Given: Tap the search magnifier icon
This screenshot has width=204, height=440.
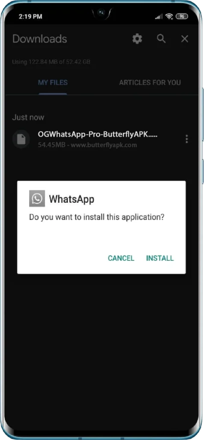Looking at the screenshot, I should pos(161,39).
